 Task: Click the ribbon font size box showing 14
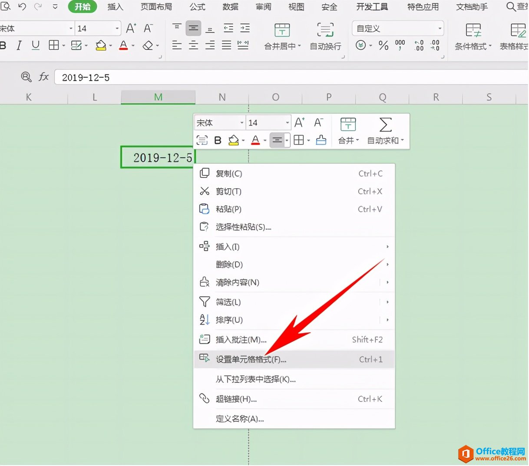click(98, 29)
